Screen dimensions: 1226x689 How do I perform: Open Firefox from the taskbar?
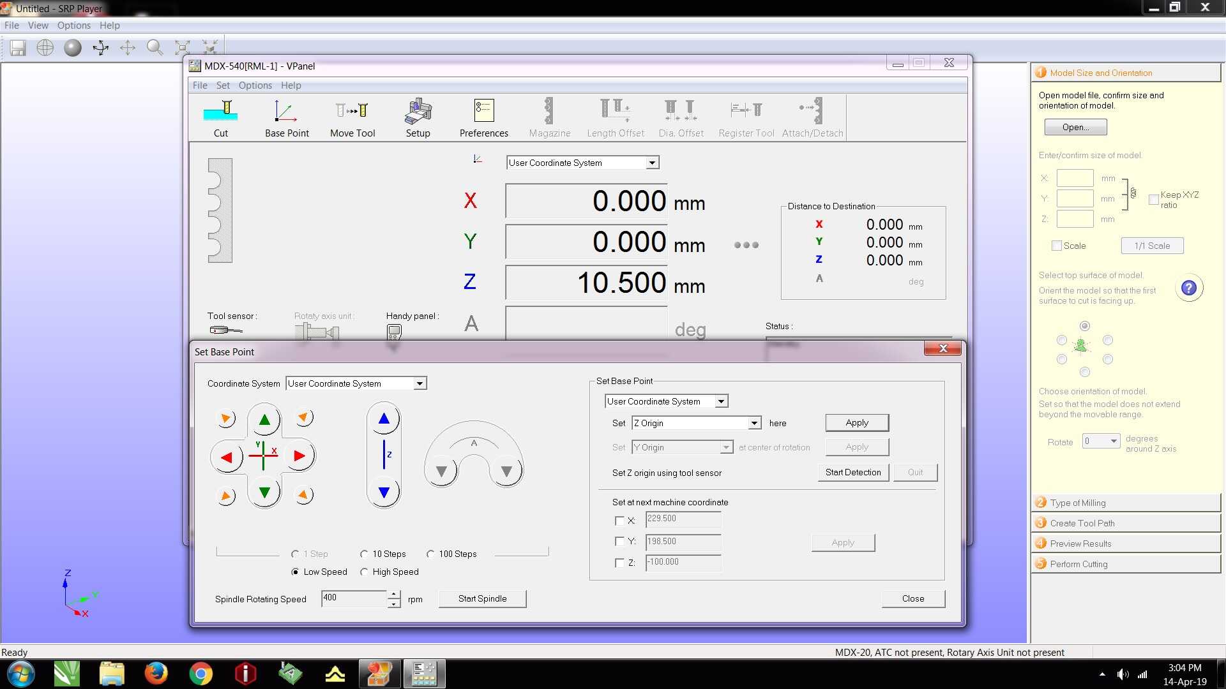[156, 674]
